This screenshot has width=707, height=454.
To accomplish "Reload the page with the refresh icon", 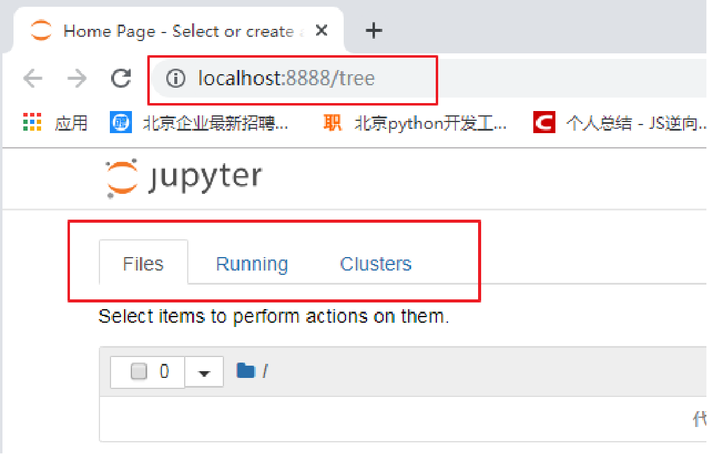I will (121, 79).
